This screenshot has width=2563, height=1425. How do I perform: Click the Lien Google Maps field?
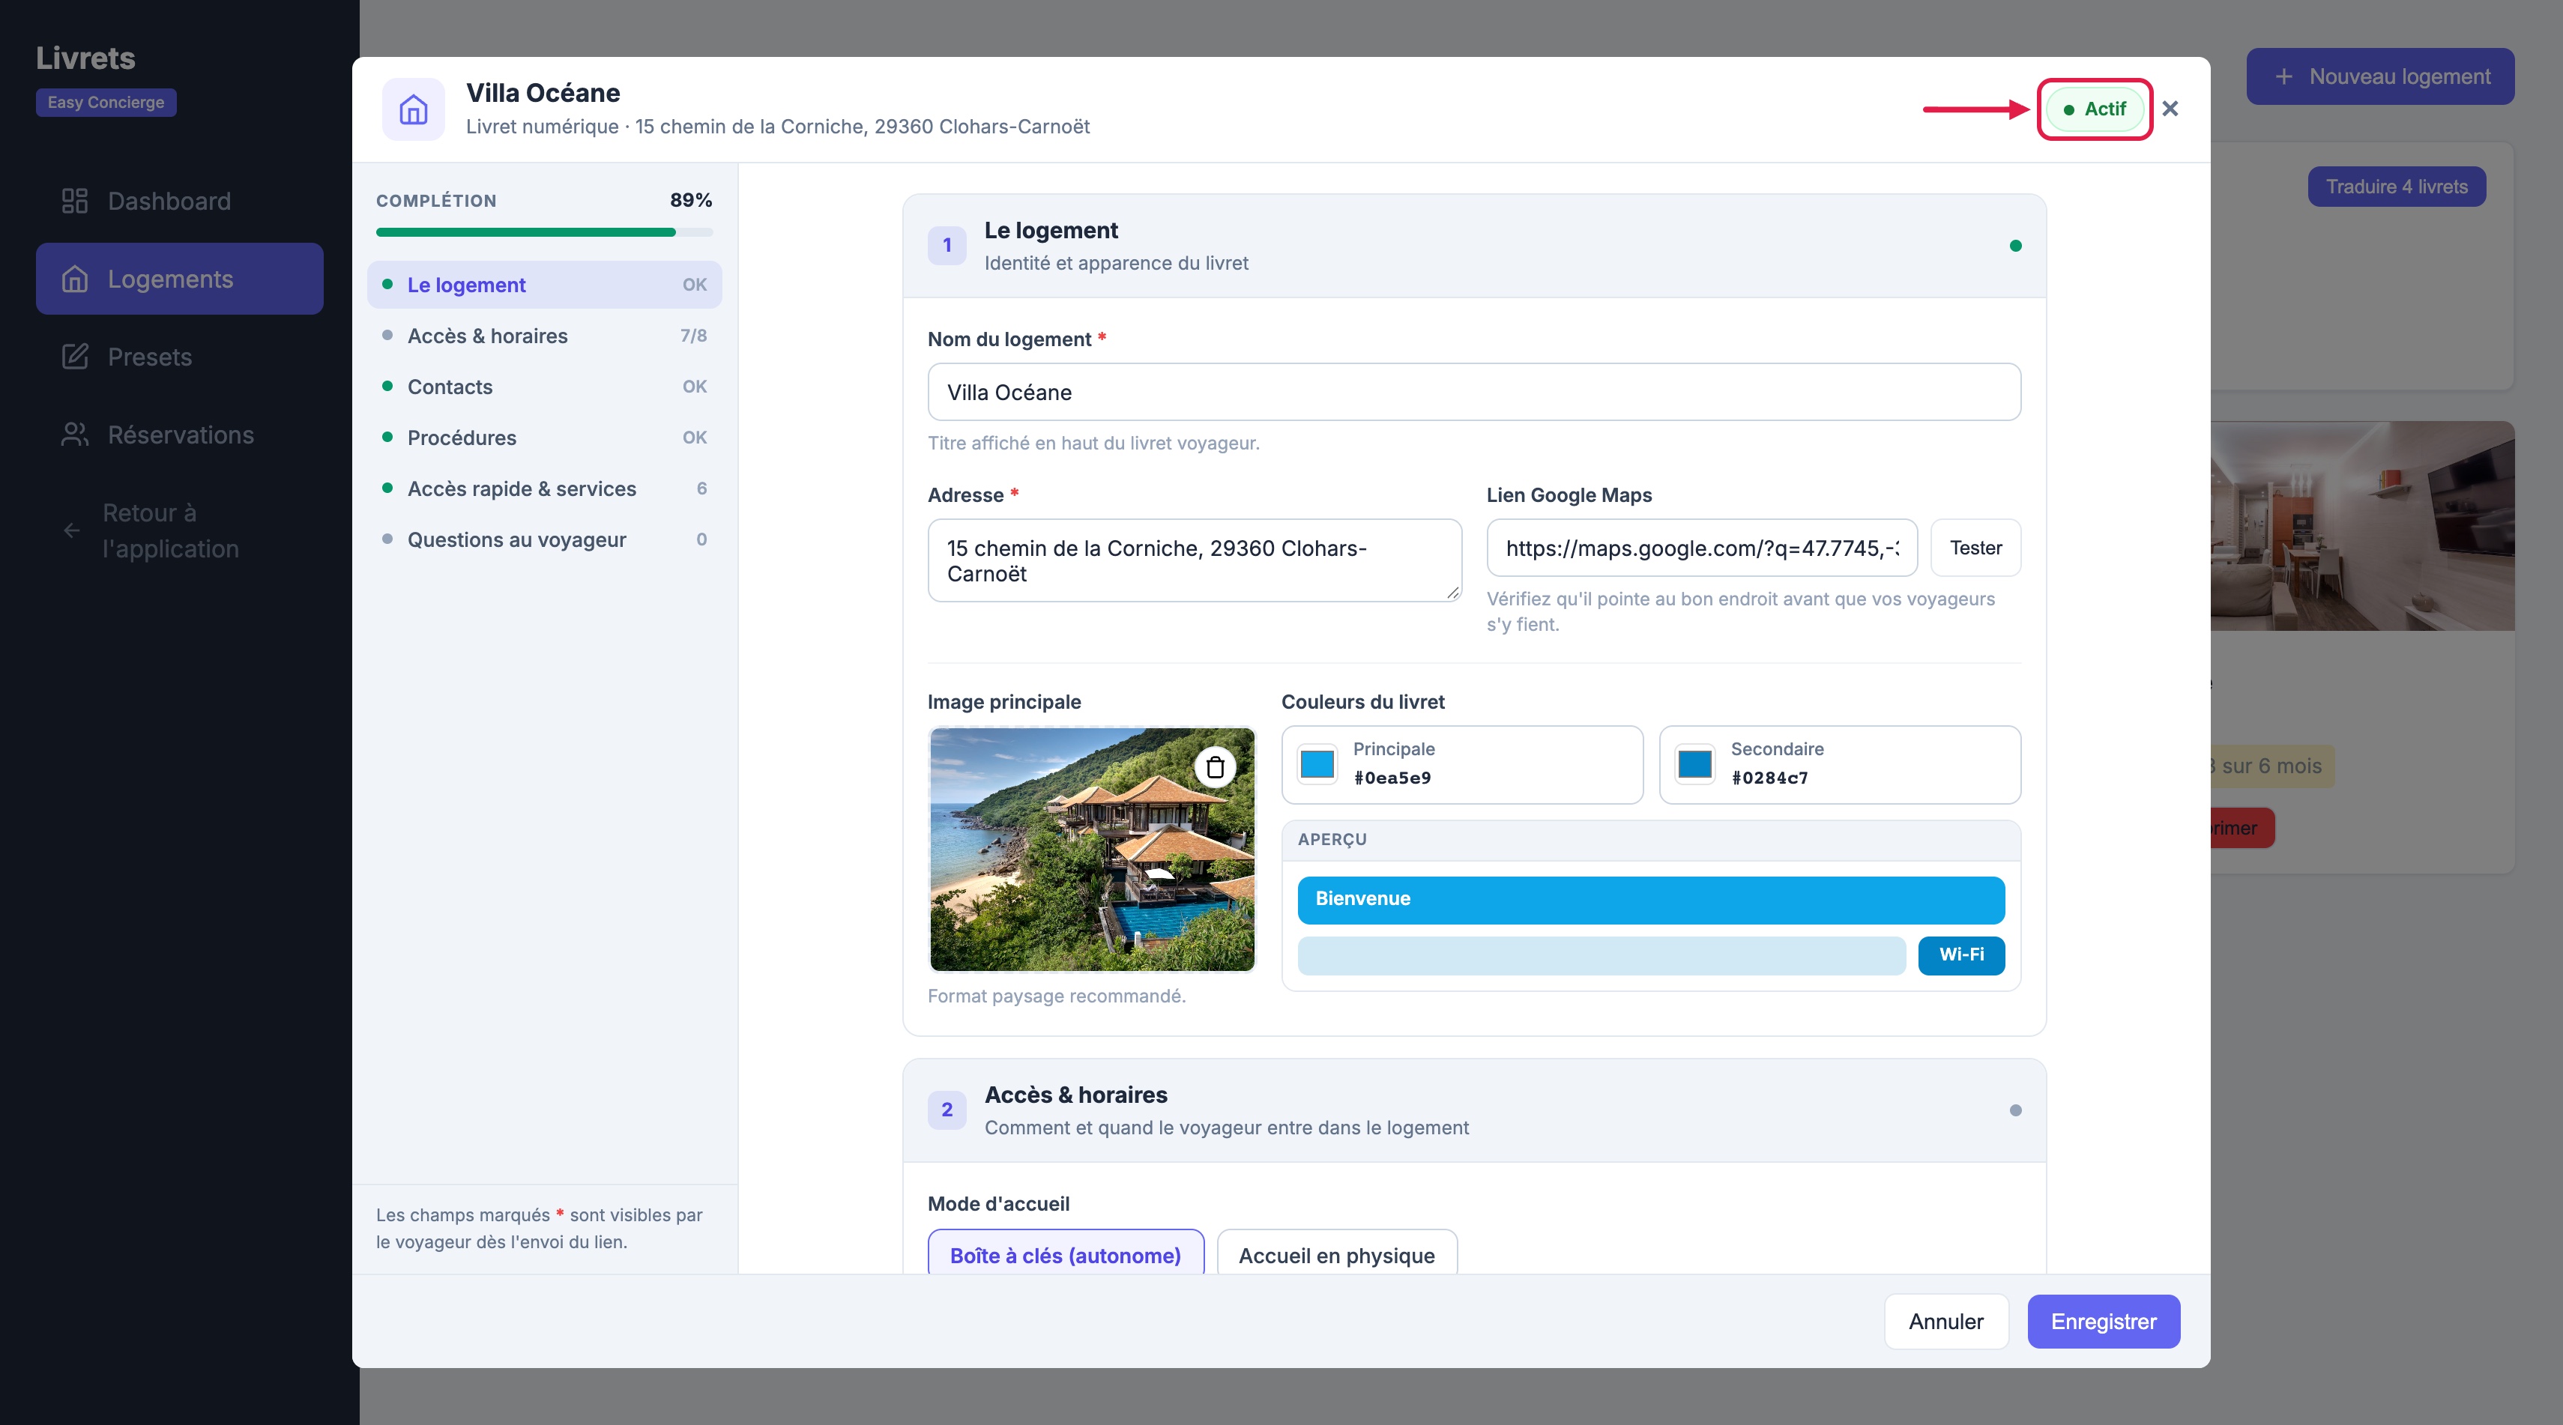point(1701,548)
